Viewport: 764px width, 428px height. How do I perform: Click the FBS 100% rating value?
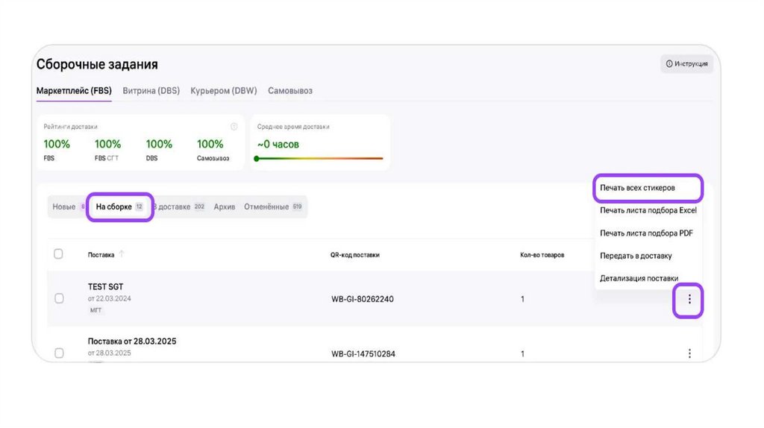57,144
